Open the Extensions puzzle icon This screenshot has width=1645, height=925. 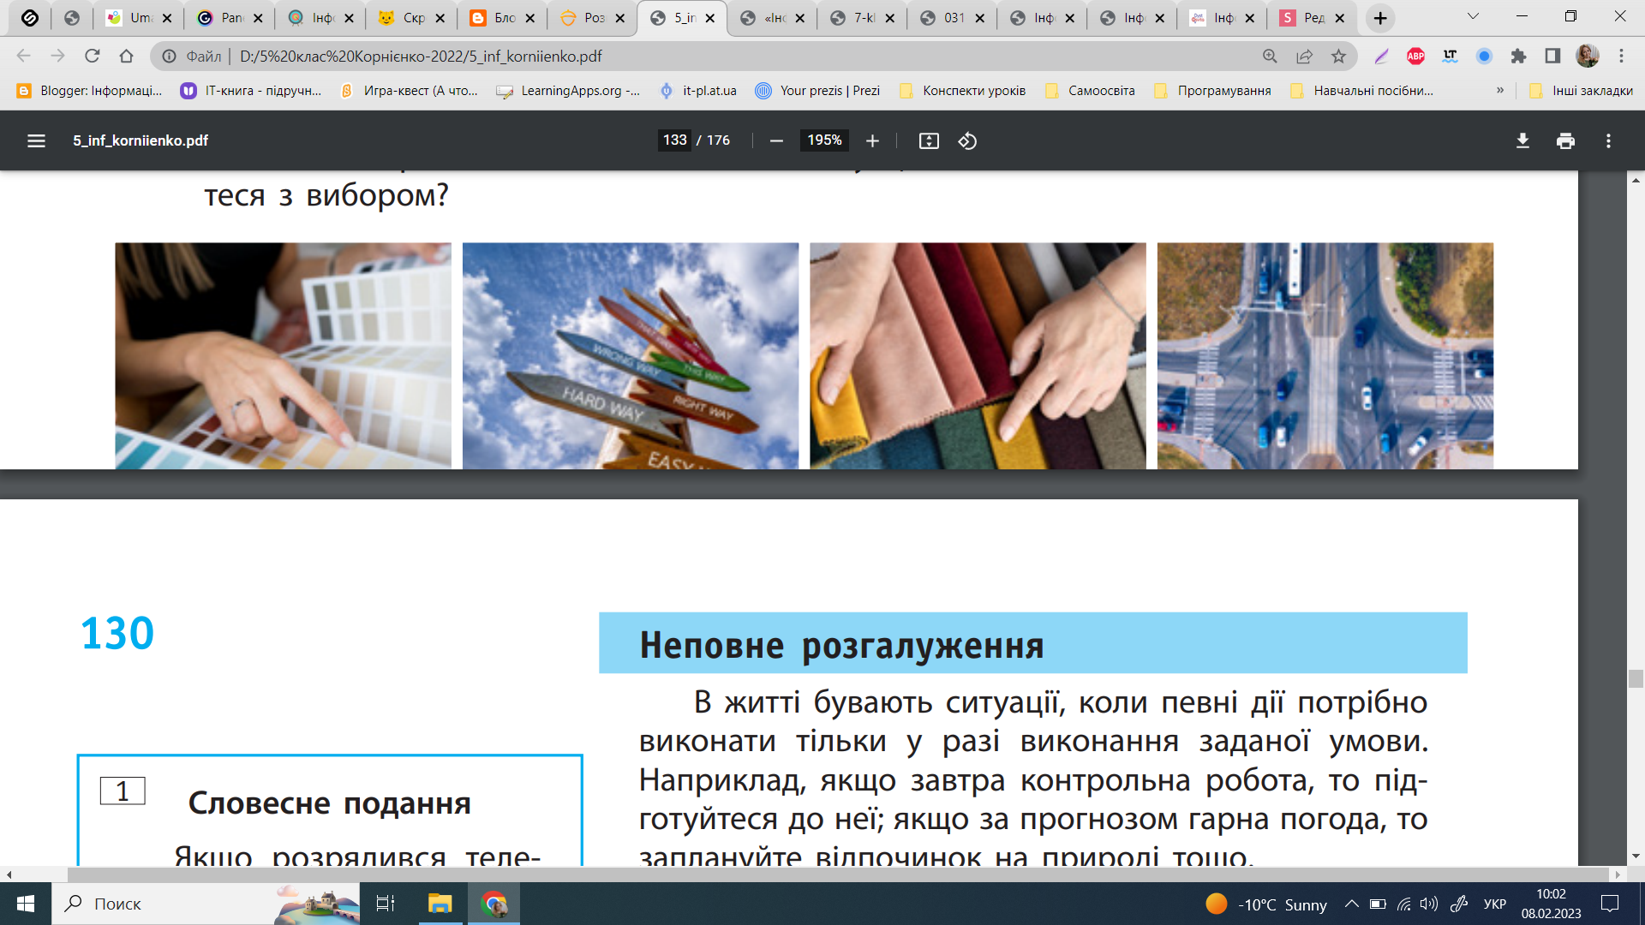pos(1518,57)
